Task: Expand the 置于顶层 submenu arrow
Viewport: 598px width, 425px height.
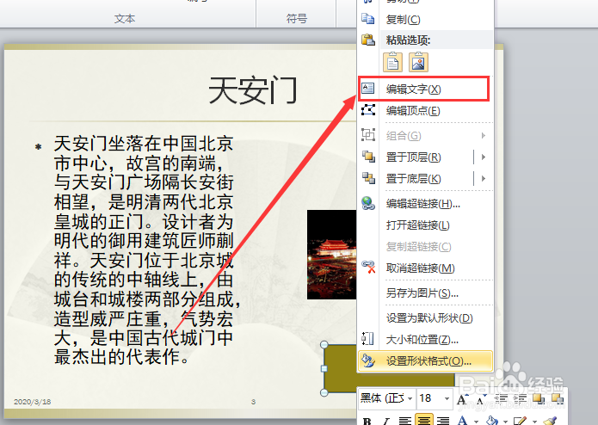Action: click(x=484, y=157)
